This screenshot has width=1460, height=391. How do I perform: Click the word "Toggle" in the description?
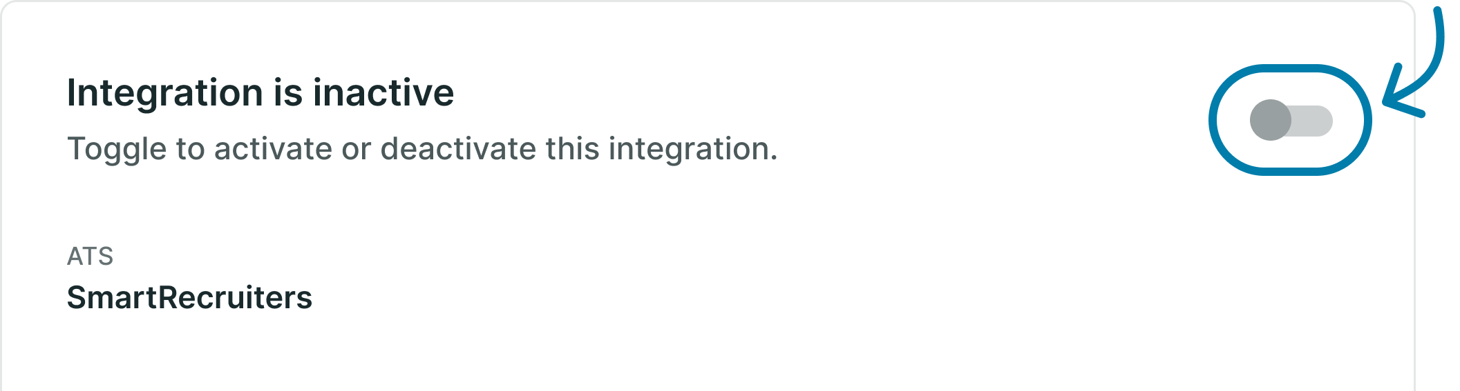click(117, 149)
